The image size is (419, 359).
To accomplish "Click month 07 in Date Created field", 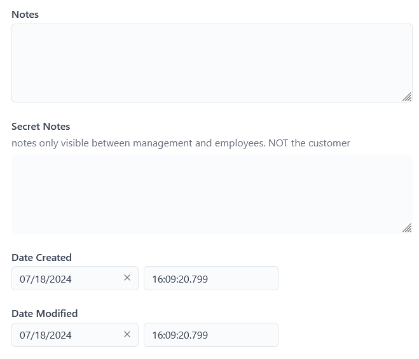I will (x=25, y=279).
